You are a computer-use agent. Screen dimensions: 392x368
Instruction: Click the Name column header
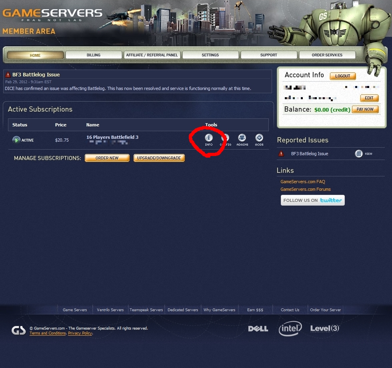93,125
